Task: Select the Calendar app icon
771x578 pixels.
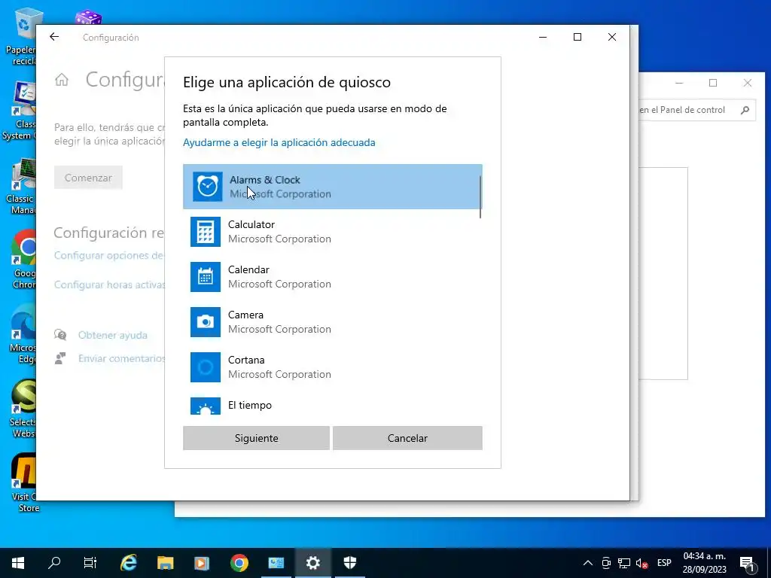Action: 205,277
